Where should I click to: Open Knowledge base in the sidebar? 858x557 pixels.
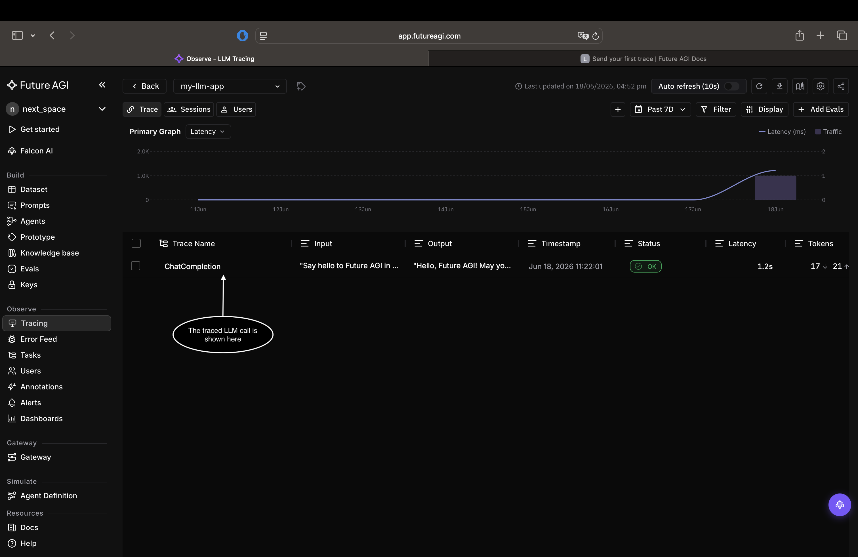click(x=56, y=253)
